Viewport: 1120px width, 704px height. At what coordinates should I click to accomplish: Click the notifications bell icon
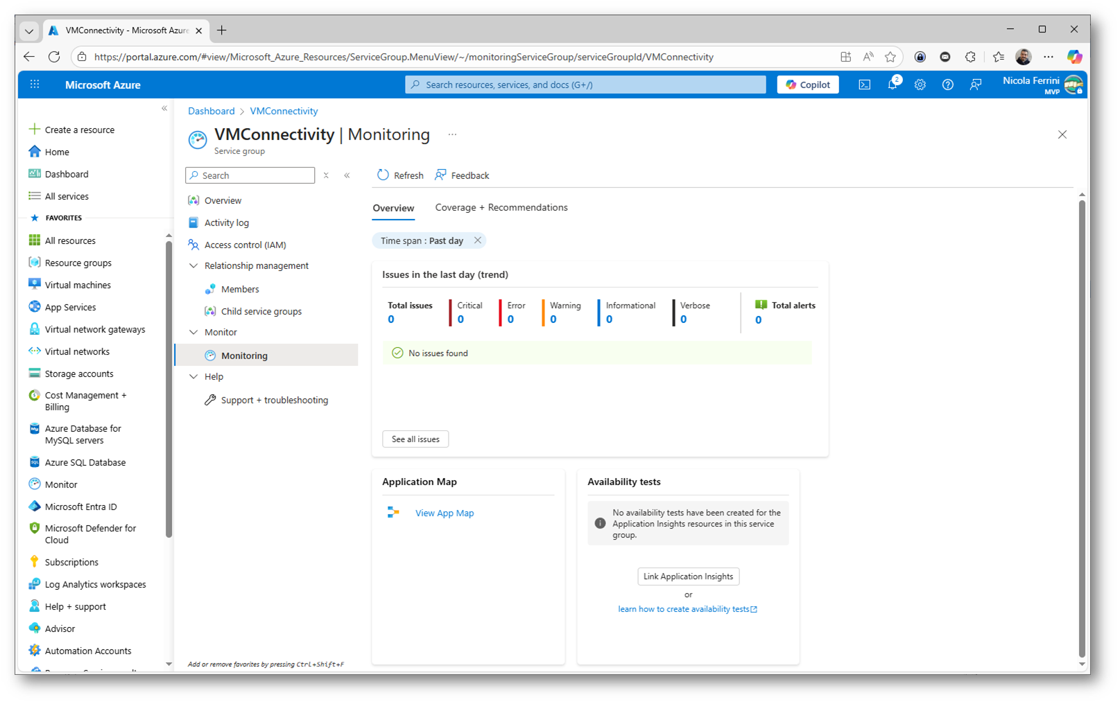tap(893, 85)
